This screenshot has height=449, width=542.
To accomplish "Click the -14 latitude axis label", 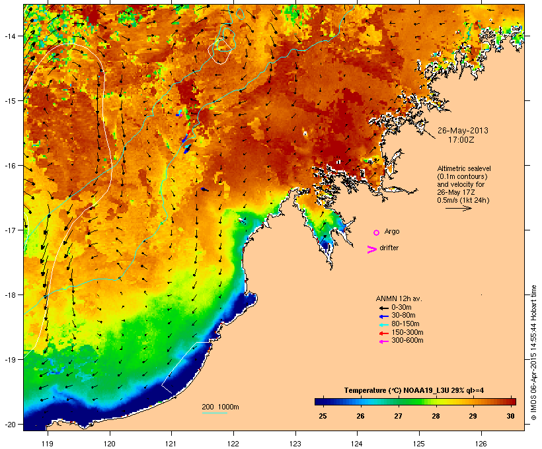I will pyautogui.click(x=10, y=36).
